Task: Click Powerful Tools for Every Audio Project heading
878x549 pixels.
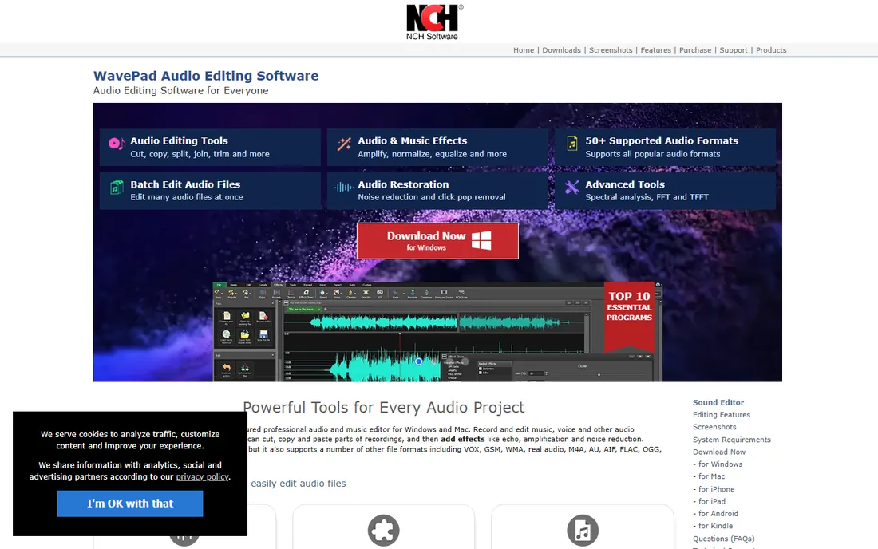Action: [384, 408]
